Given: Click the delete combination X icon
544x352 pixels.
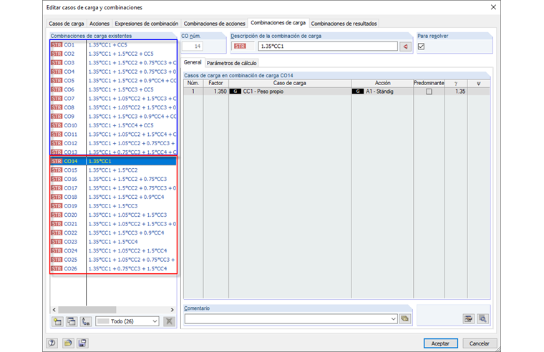Looking at the screenshot, I should tap(170, 321).
